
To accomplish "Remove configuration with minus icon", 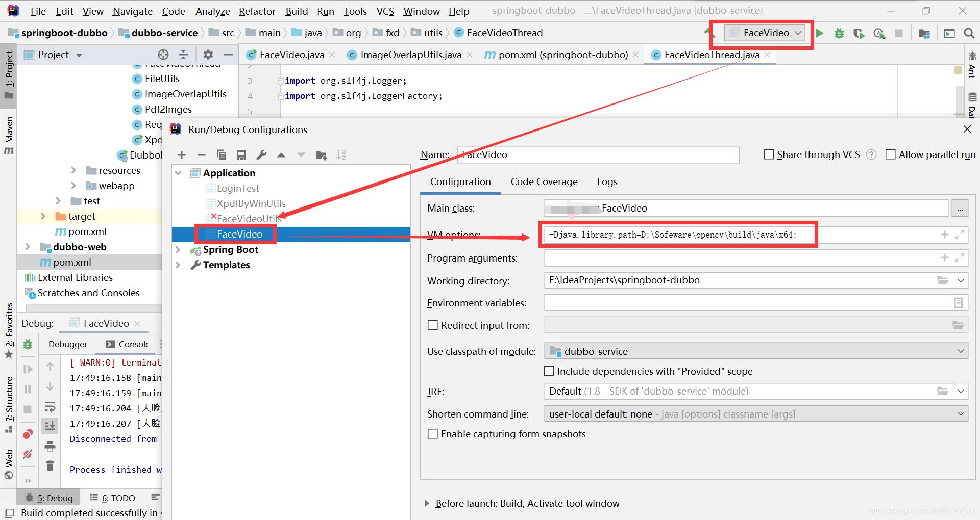I will coord(201,155).
